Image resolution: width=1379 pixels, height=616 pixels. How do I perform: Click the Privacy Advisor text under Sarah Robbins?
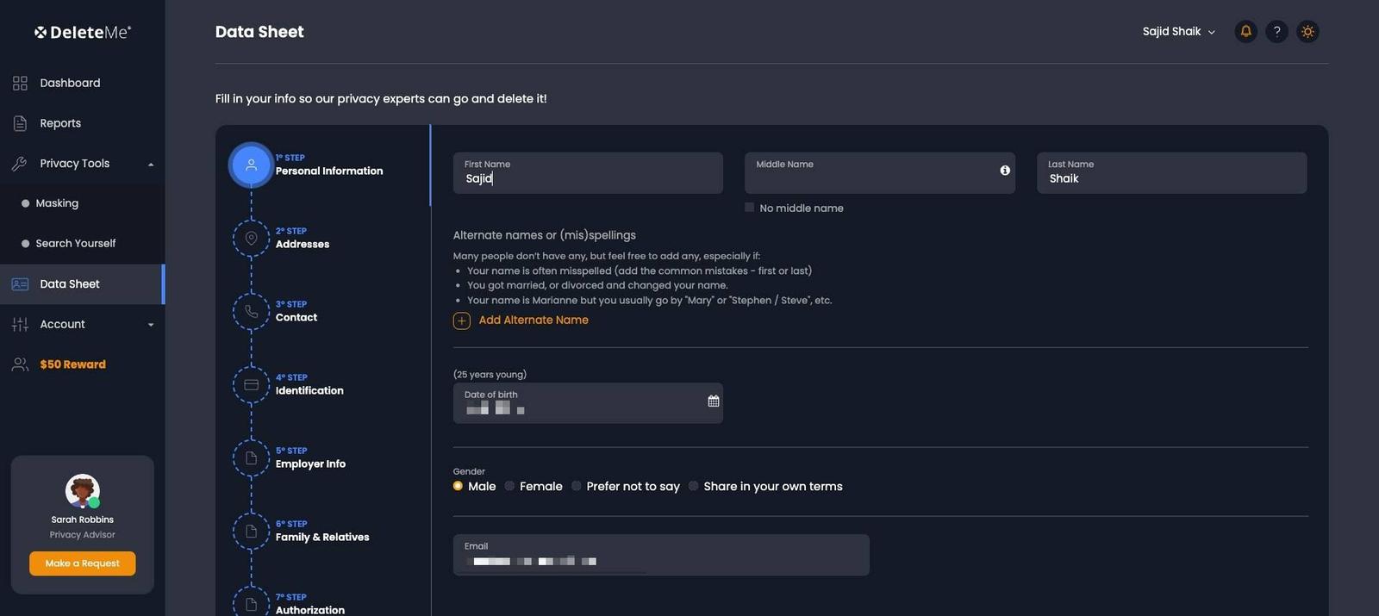tap(82, 535)
